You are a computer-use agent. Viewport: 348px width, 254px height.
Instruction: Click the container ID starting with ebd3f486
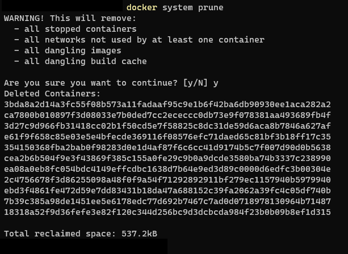(x=167, y=190)
